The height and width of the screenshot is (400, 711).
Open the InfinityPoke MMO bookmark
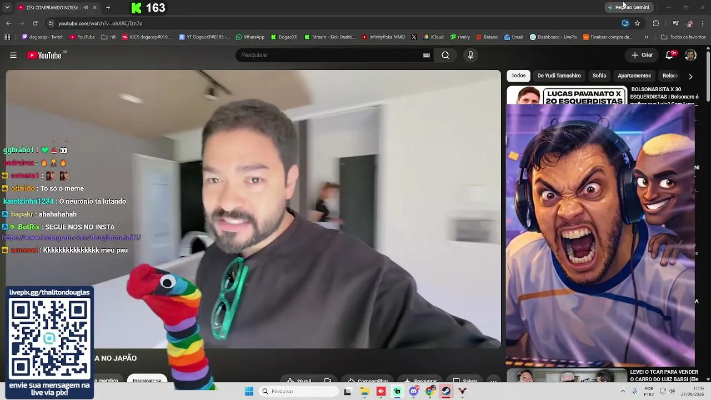click(x=383, y=37)
